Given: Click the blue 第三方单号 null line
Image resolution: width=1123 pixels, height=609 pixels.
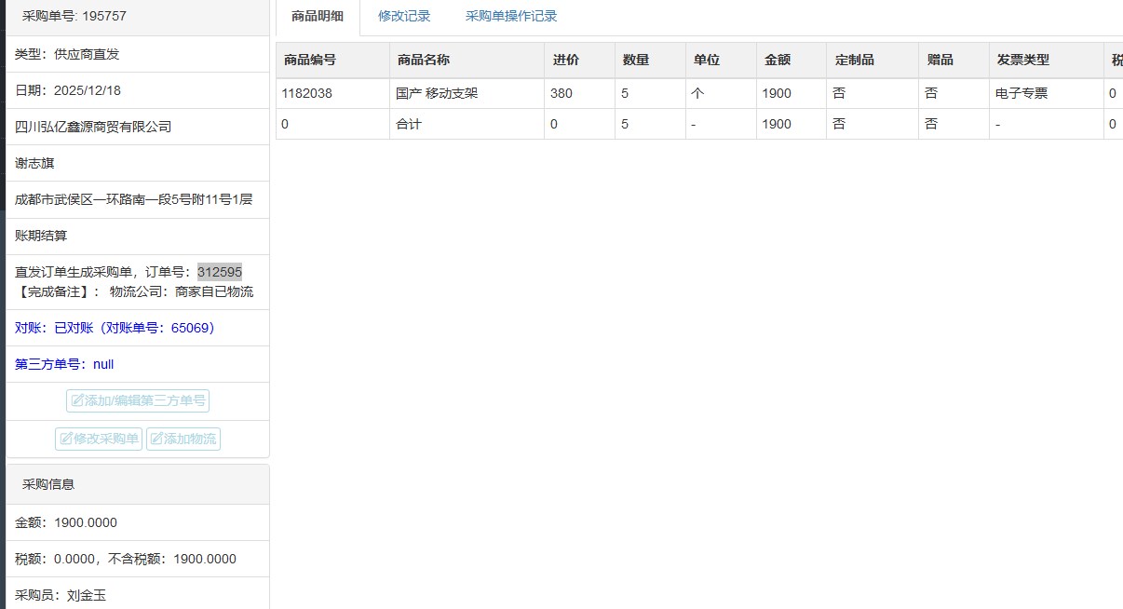Looking at the screenshot, I should (64, 364).
